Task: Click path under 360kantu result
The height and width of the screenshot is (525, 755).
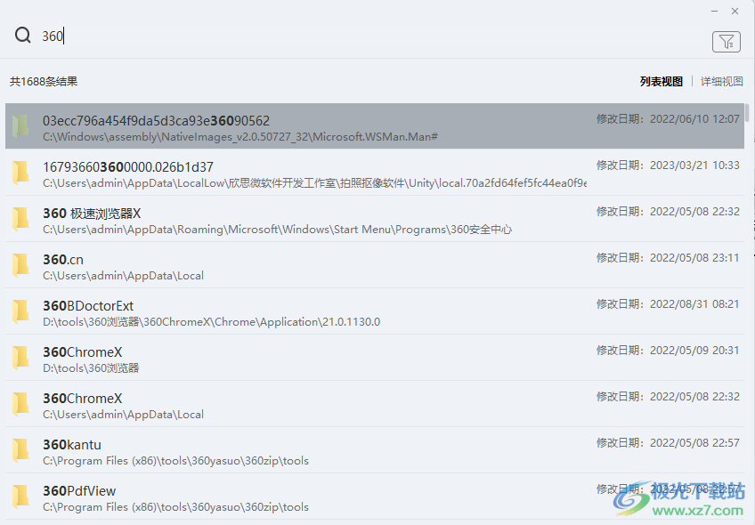Action: coord(175,461)
